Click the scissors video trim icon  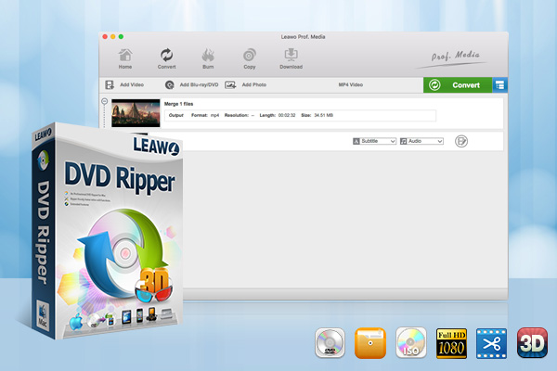[x=492, y=343]
